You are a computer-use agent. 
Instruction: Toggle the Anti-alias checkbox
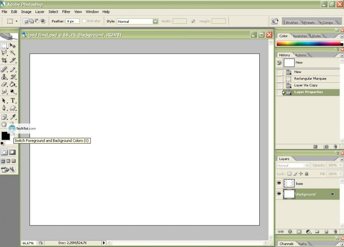coord(84,21)
